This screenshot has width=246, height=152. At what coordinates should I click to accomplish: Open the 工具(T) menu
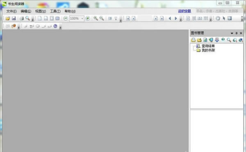click(x=55, y=11)
